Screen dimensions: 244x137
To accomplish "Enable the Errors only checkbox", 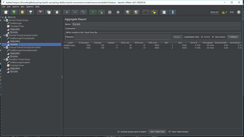I will (x=202, y=37).
